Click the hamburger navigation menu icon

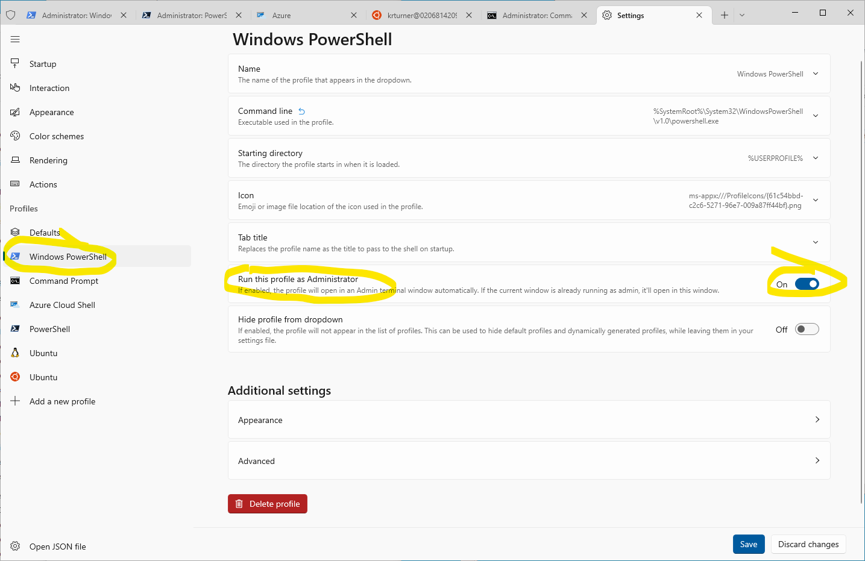tap(15, 39)
